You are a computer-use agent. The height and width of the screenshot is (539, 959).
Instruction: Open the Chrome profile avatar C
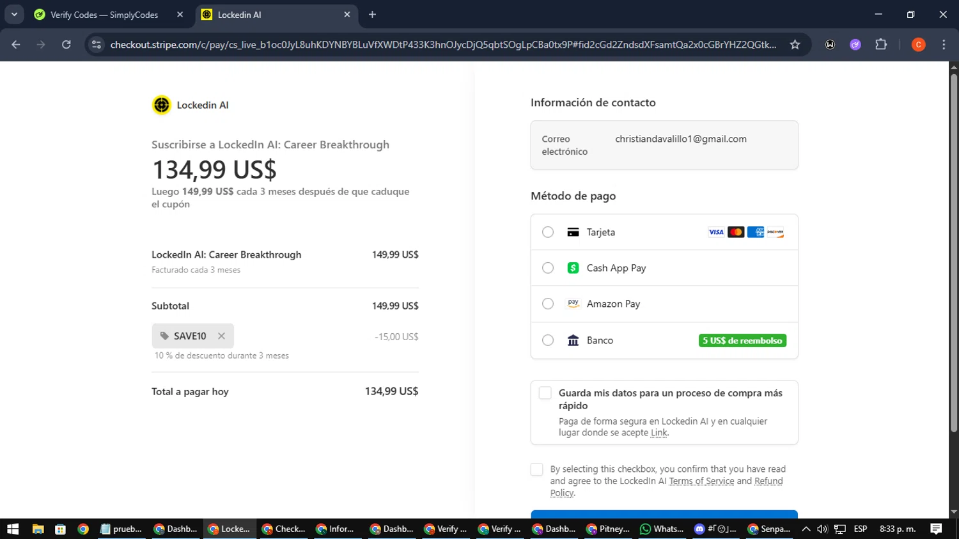[918, 45]
